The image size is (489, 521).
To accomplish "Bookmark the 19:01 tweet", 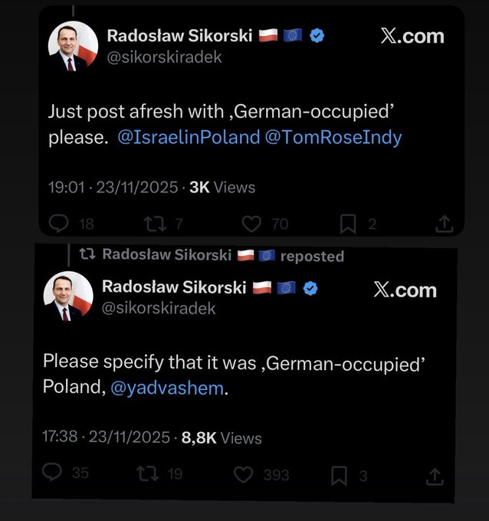I will (x=346, y=224).
